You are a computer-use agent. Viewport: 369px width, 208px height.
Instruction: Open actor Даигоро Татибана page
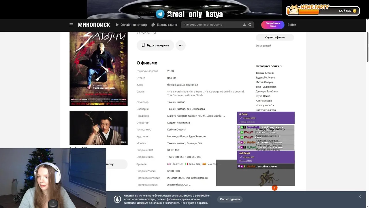tap(267, 91)
